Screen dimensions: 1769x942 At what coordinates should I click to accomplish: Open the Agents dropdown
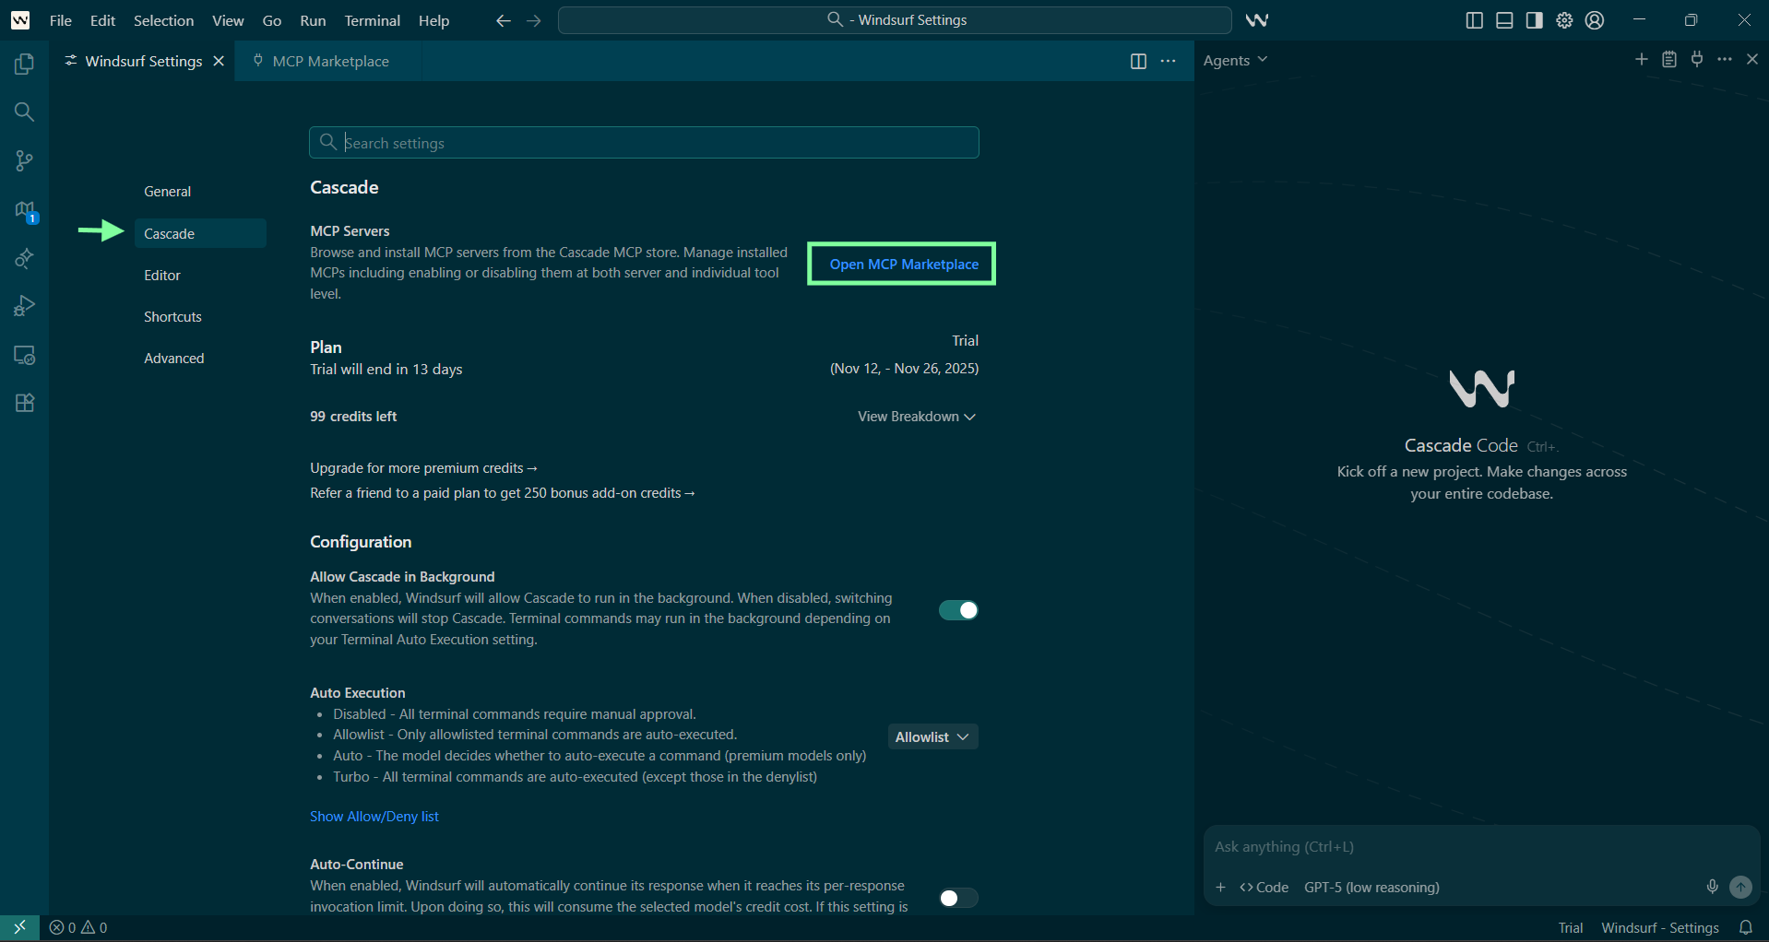pos(1235,60)
